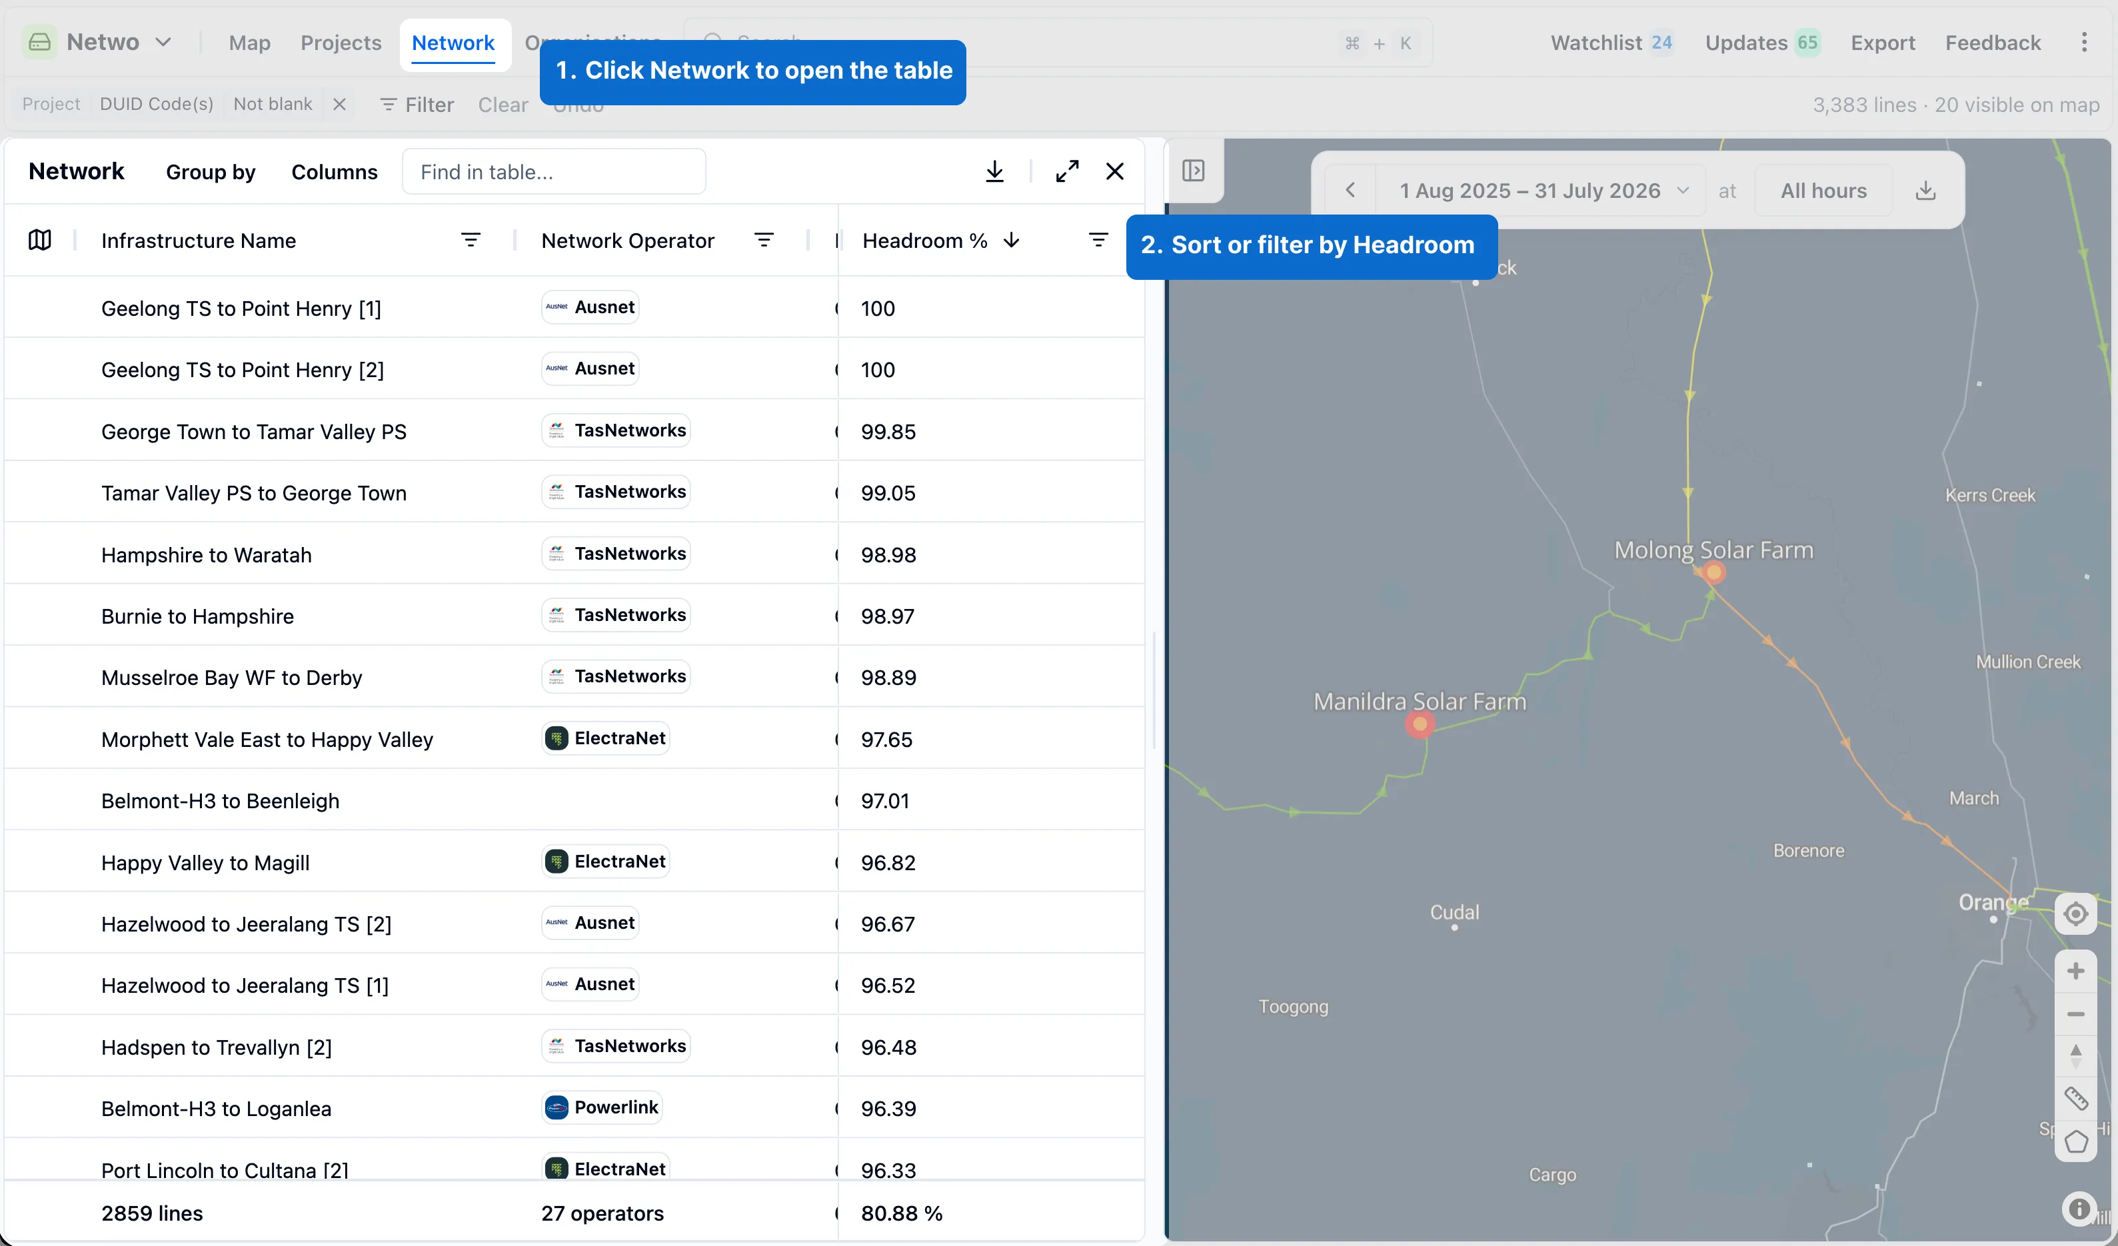Open the map info button

pos(2079,1209)
